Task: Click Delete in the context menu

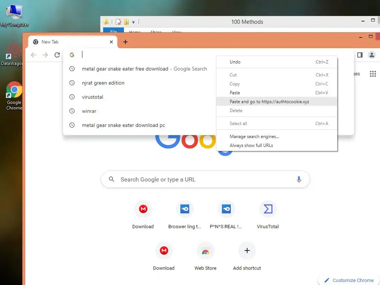Action: 276,111
